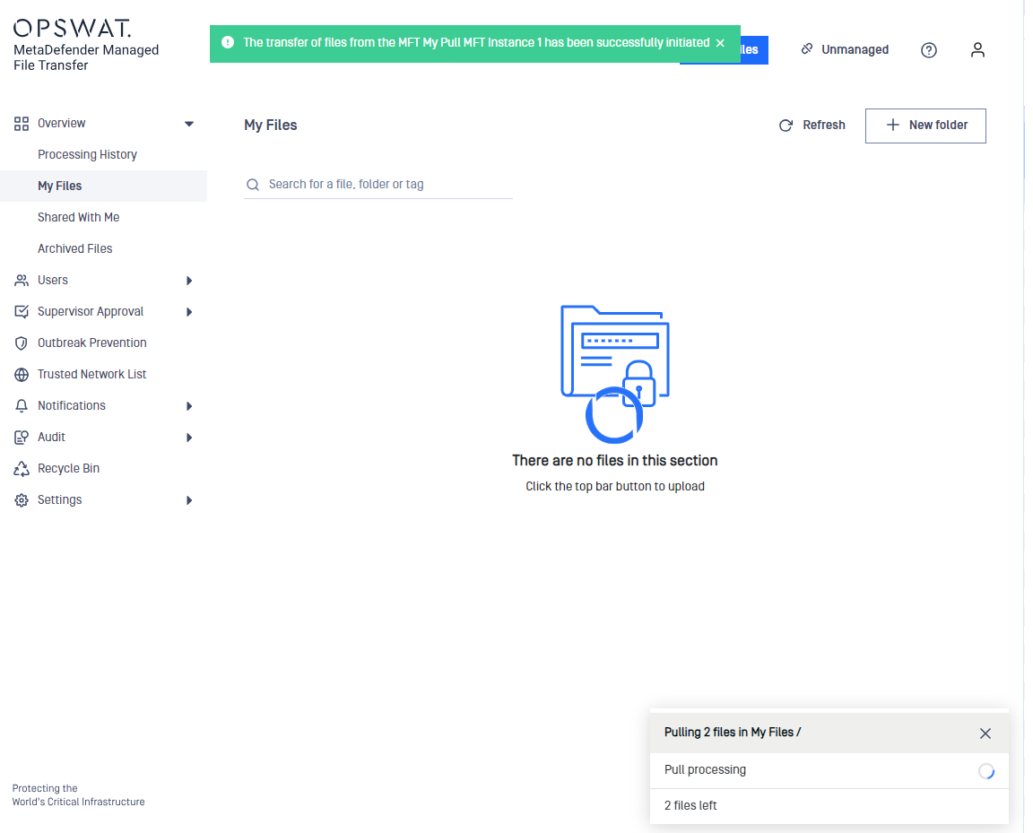Go to Shared With Me
1033x833 pixels.
(78, 217)
